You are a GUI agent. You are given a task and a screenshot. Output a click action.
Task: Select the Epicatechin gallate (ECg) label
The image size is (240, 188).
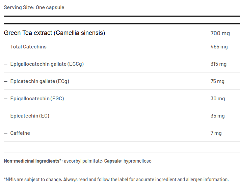pos(40,81)
